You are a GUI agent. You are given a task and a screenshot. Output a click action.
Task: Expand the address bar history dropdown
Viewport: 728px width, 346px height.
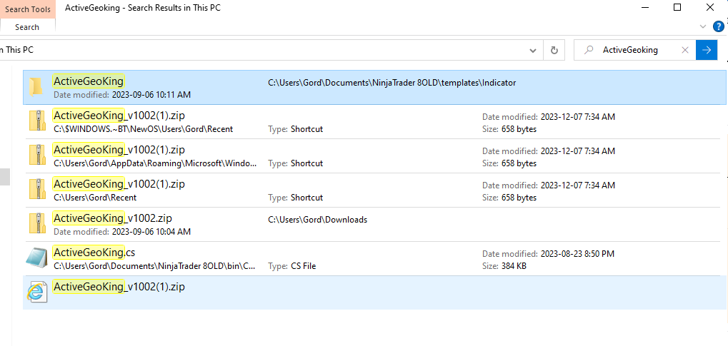click(x=533, y=50)
